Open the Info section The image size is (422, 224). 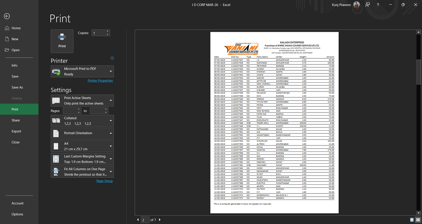(19, 65)
